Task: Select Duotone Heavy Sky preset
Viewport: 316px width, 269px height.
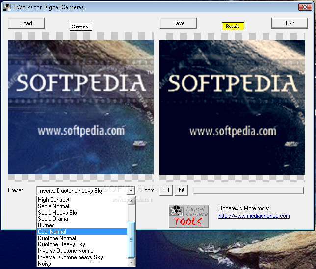Action: coord(82,244)
